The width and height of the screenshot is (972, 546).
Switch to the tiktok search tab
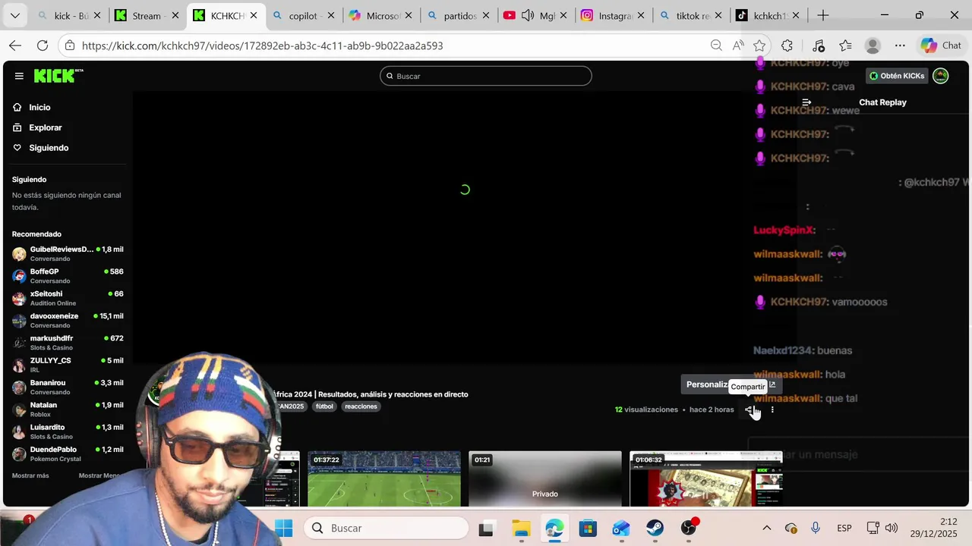(x=692, y=15)
